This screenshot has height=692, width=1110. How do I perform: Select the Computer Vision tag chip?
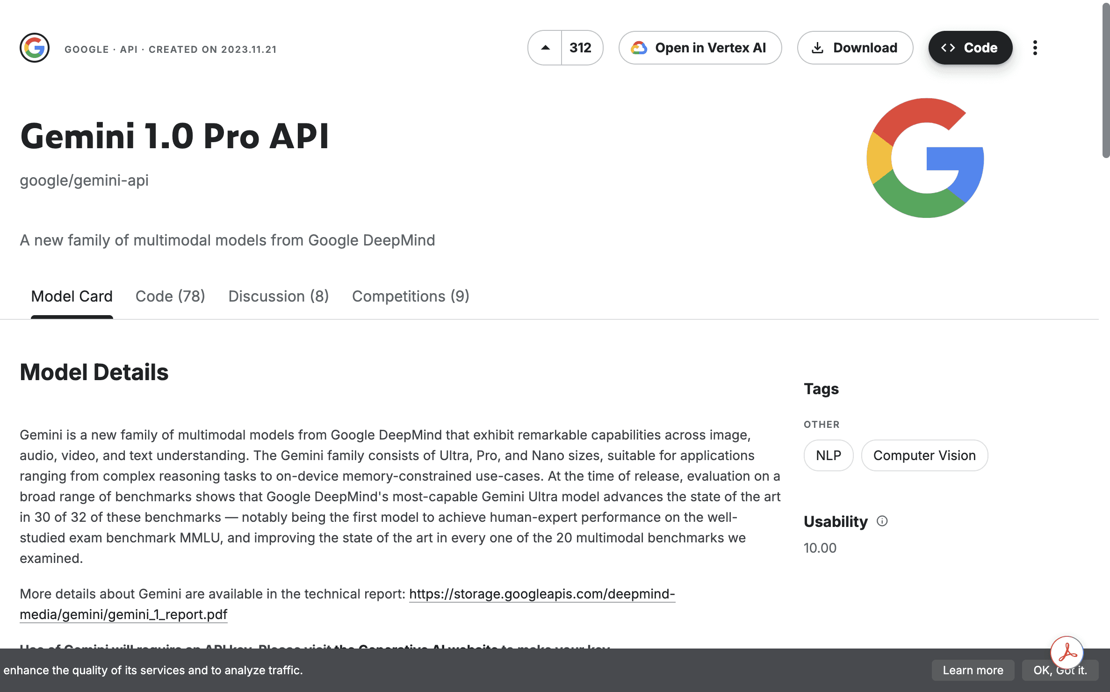[x=924, y=455]
